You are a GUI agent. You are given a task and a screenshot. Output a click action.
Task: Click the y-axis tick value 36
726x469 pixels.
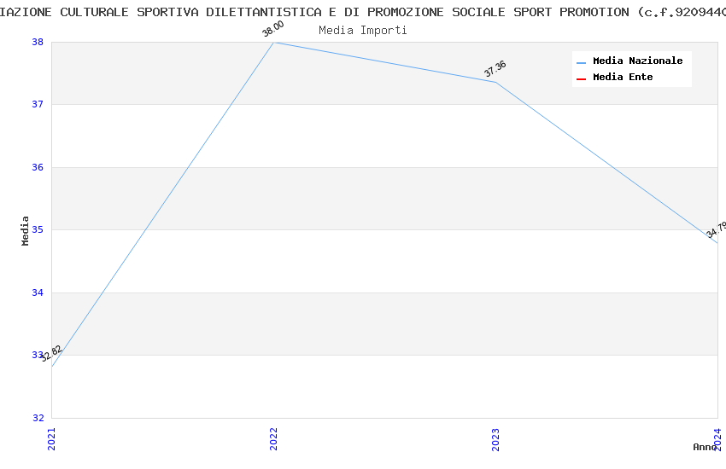(x=38, y=167)
